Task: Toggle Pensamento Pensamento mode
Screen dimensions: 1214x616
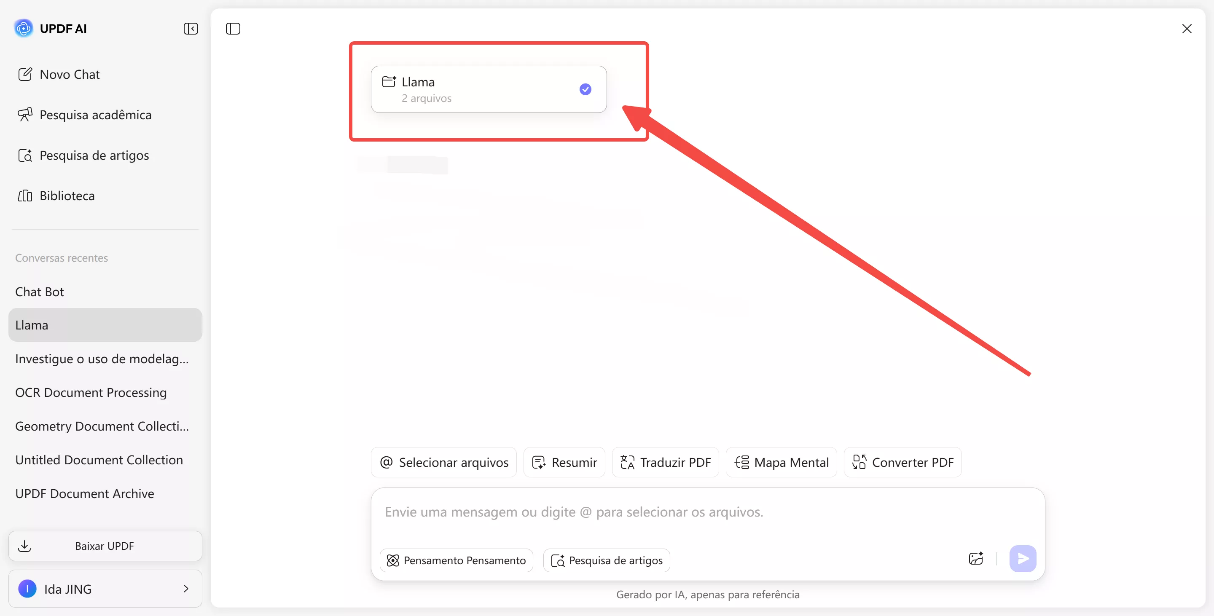Action: pos(456,560)
